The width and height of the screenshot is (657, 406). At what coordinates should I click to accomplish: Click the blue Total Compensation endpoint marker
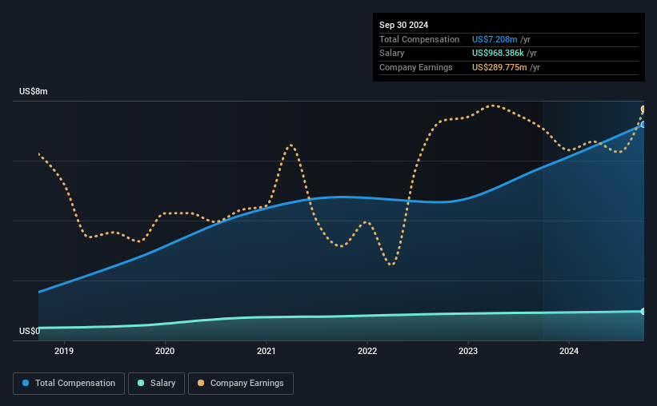click(643, 125)
